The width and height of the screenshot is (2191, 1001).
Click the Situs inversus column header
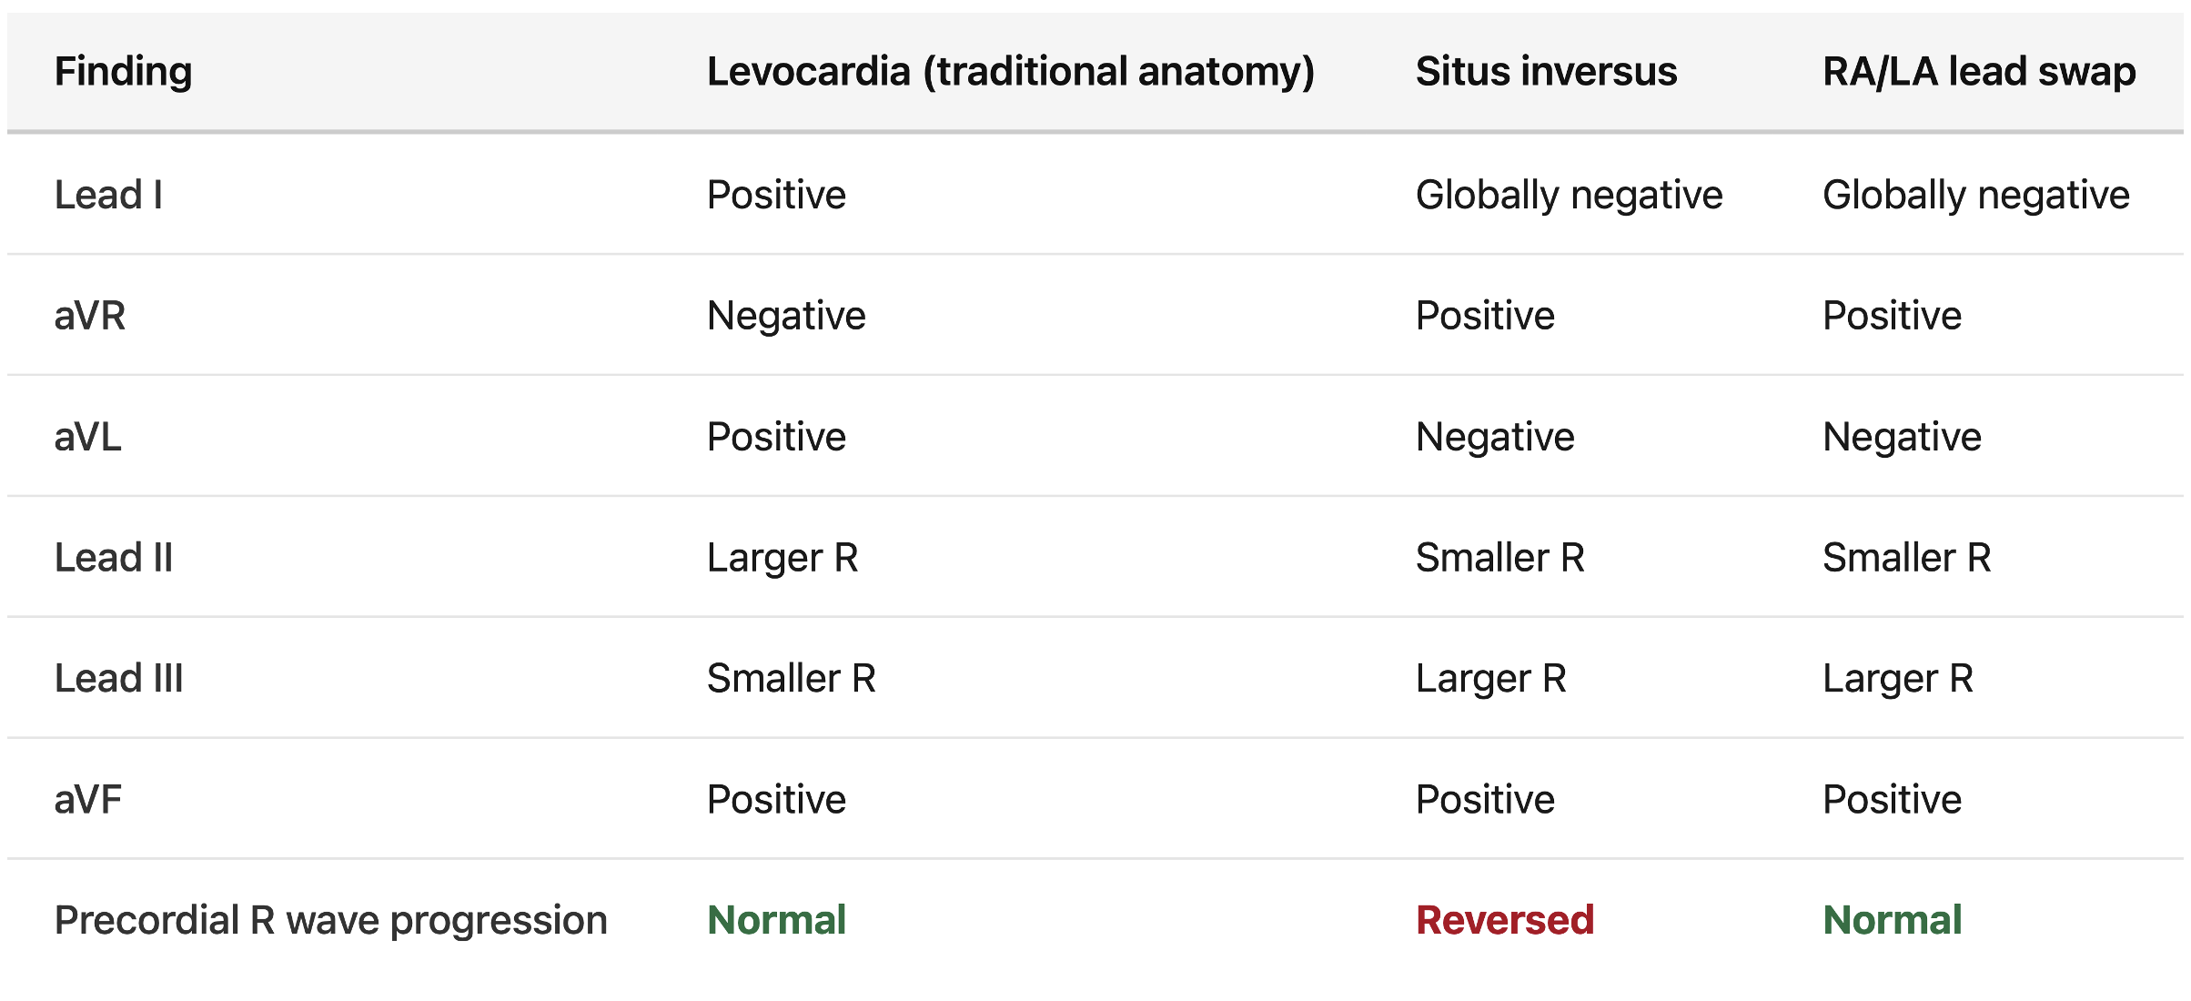[1546, 72]
